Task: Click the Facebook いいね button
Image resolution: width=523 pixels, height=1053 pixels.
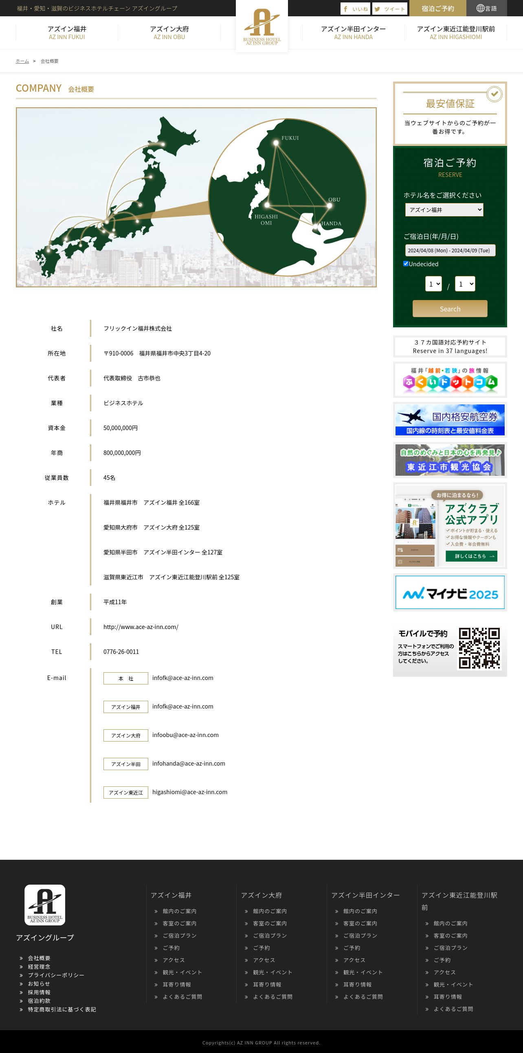Action: [356, 9]
